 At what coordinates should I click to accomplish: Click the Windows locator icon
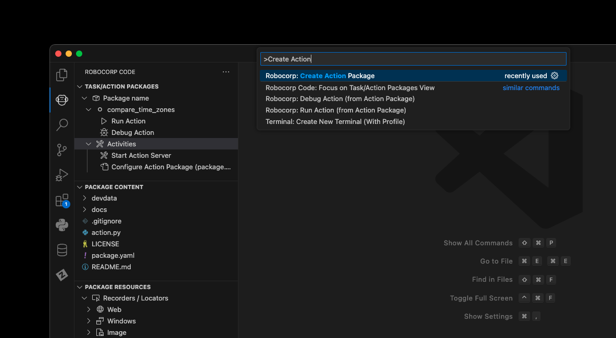coord(100,321)
